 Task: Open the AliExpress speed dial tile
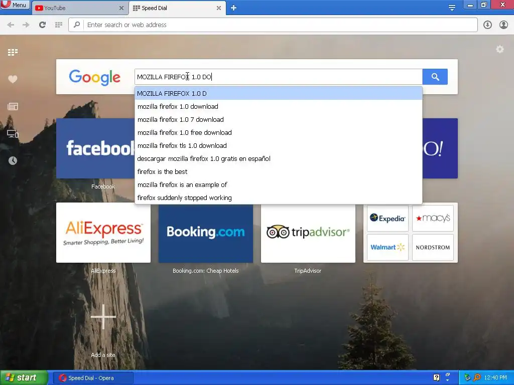coord(103,233)
